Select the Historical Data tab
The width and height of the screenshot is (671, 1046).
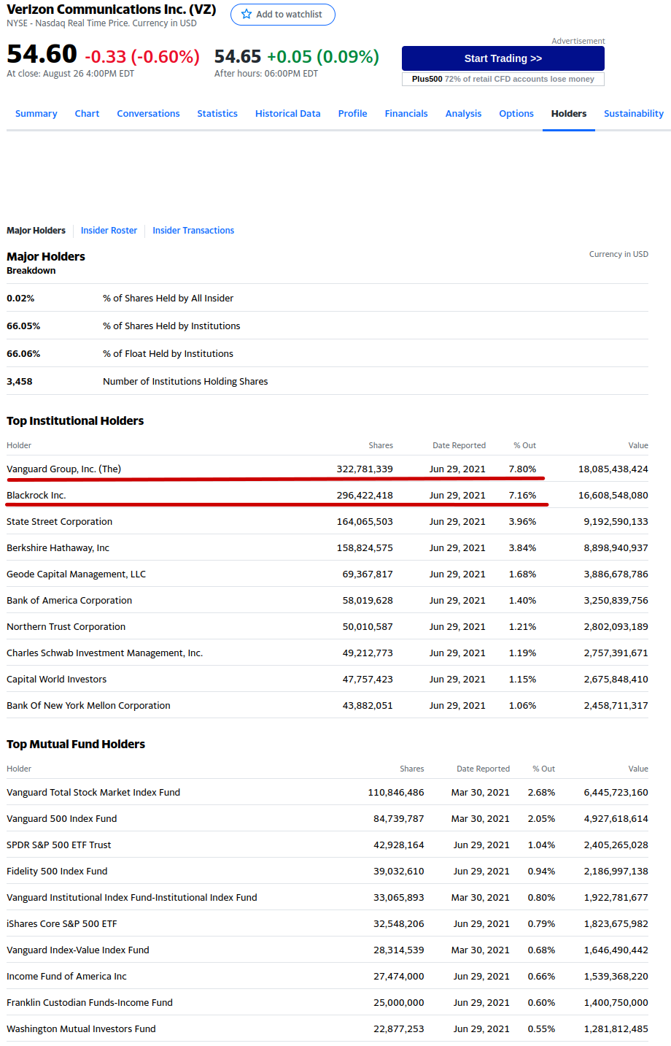click(x=287, y=114)
